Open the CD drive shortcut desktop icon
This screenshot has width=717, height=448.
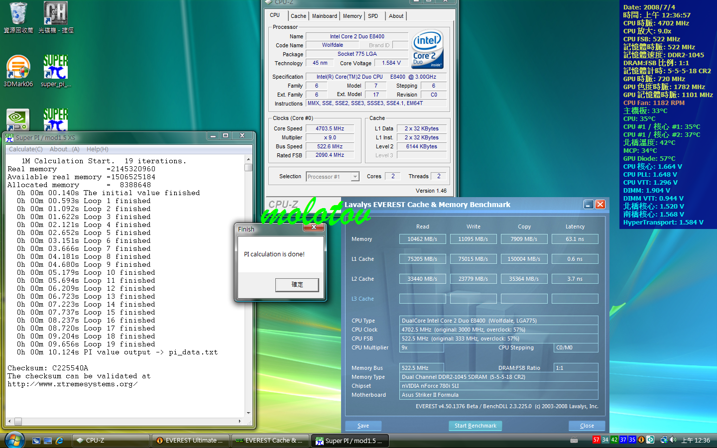click(x=56, y=17)
